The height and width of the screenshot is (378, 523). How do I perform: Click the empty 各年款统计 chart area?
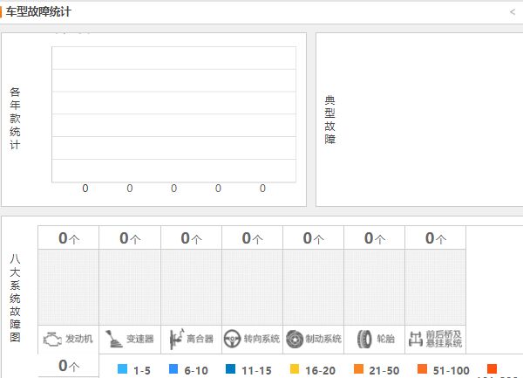[x=173, y=114]
